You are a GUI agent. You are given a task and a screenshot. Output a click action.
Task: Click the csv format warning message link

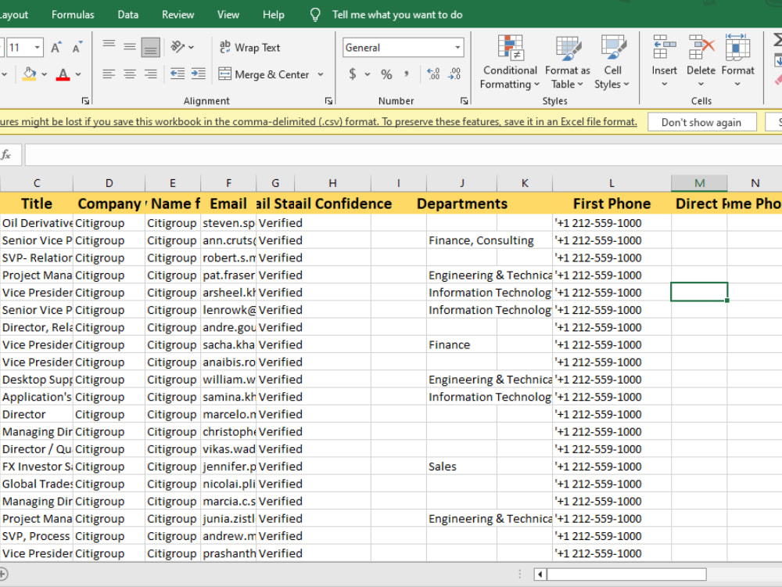tap(318, 122)
